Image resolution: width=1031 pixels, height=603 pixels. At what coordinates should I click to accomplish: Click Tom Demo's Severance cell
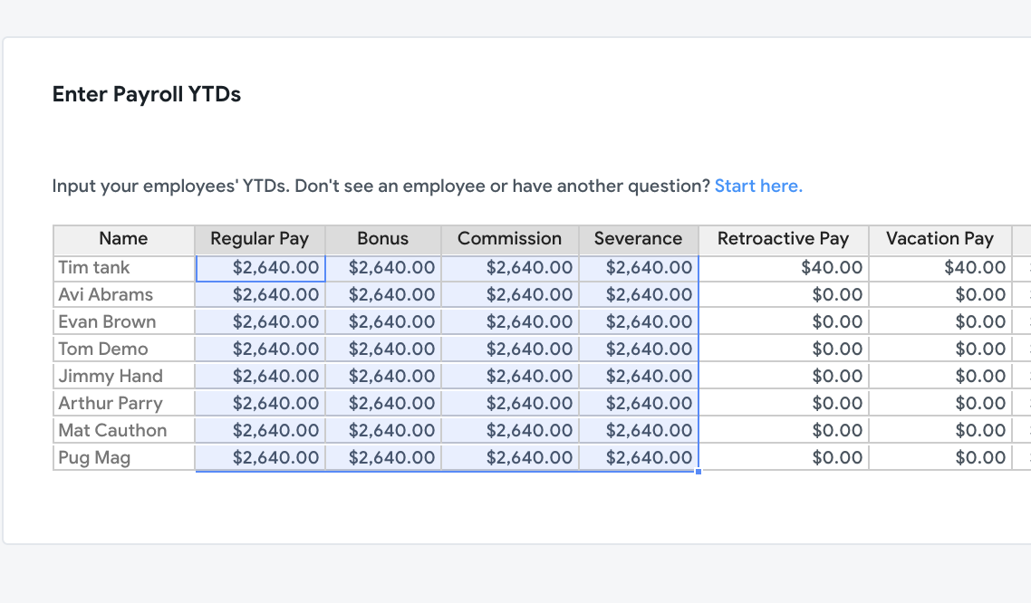[639, 349]
